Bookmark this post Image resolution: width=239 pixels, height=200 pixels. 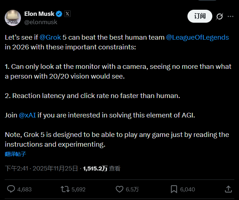tap(174, 189)
